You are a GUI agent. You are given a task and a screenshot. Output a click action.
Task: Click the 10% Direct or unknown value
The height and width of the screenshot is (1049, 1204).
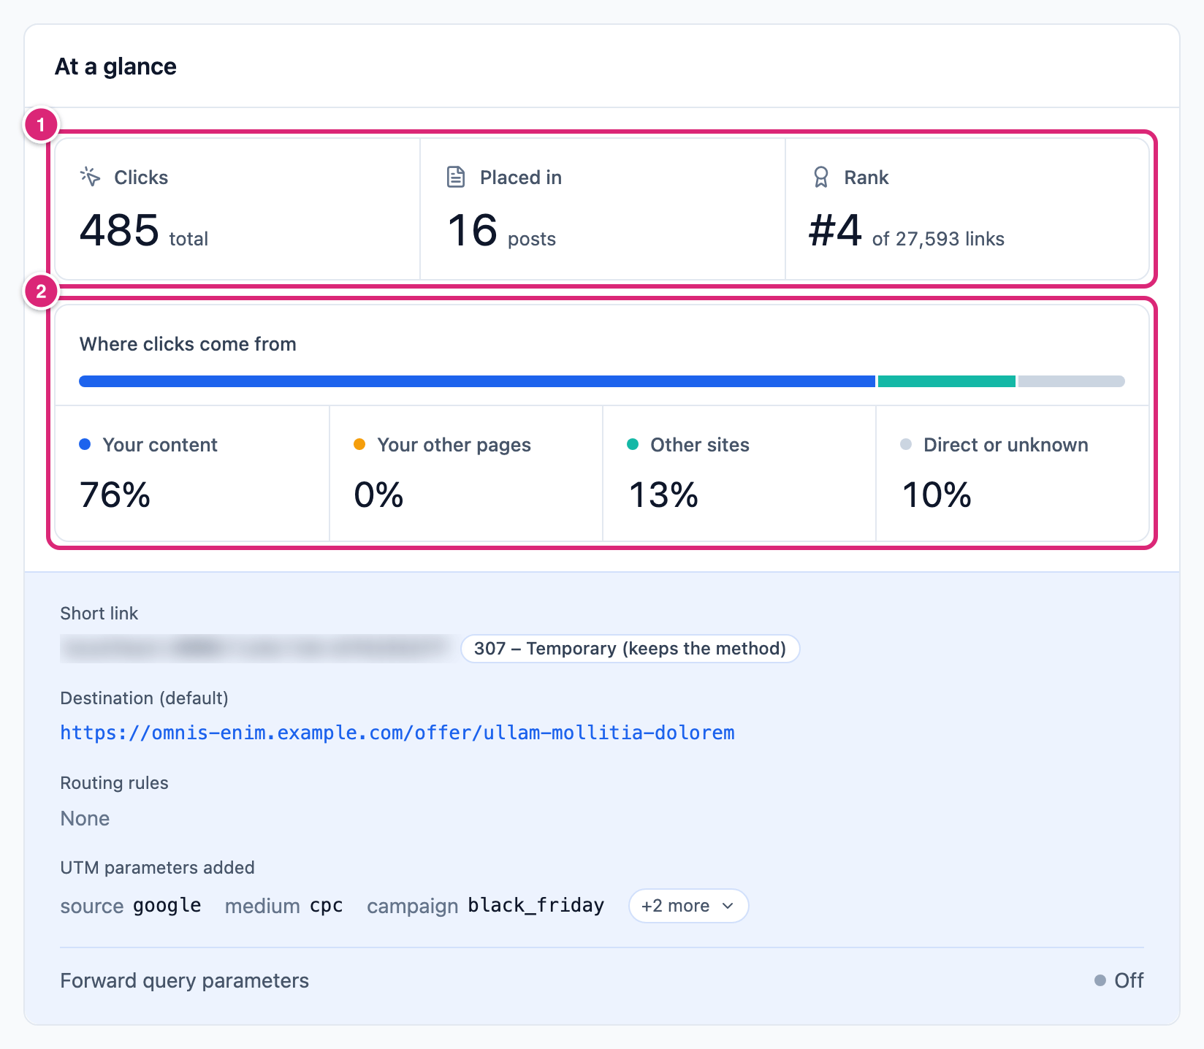point(937,495)
